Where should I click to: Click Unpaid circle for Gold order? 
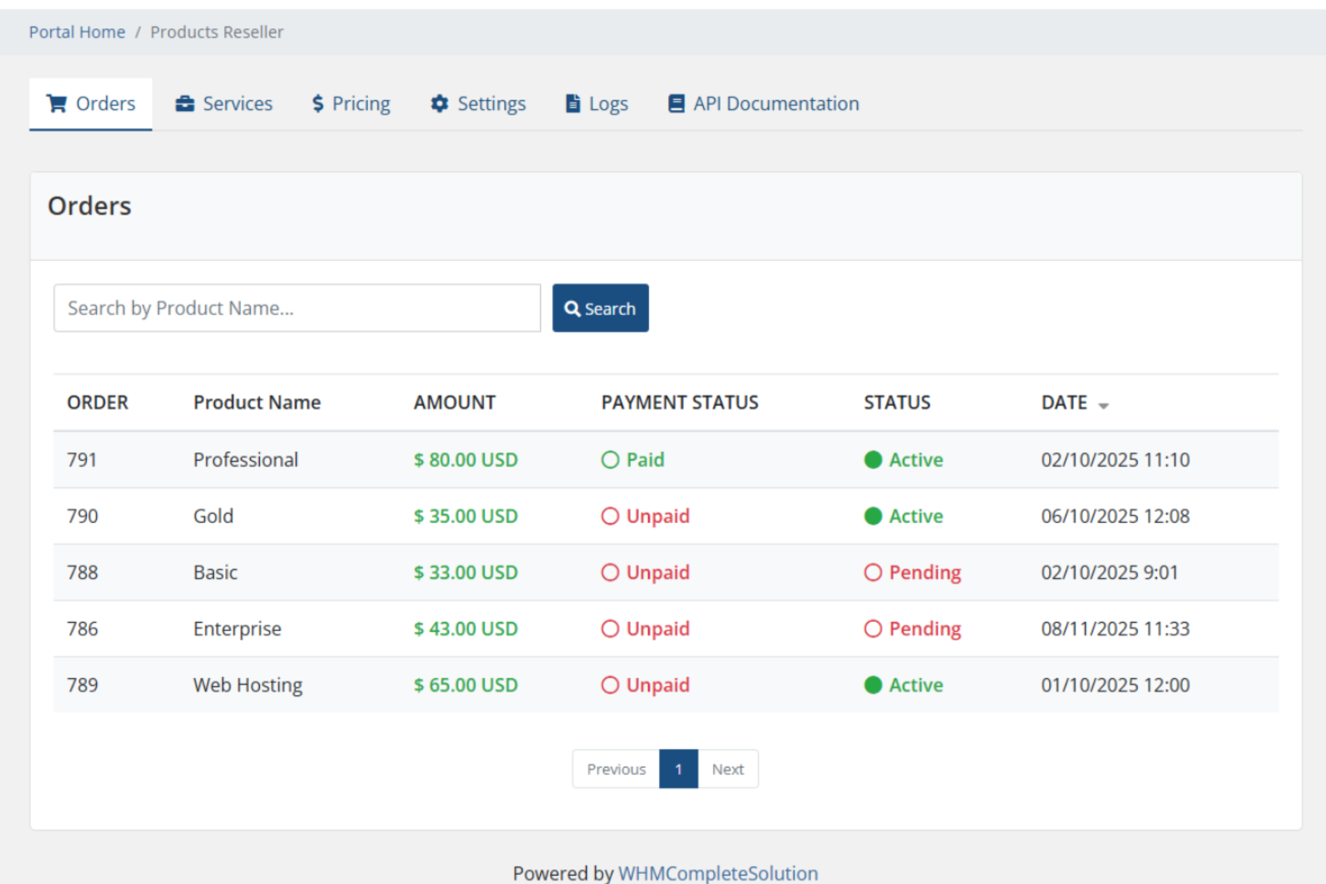coord(610,516)
